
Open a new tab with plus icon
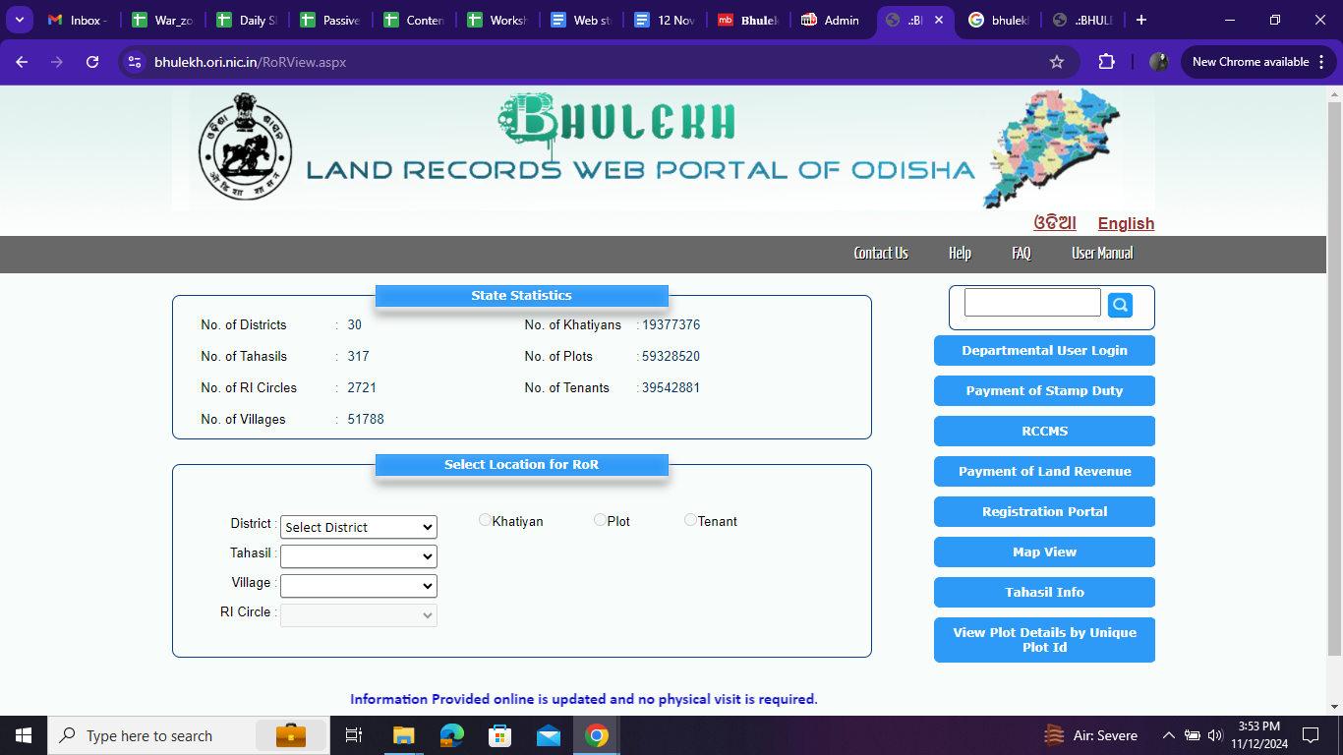[x=1140, y=20]
